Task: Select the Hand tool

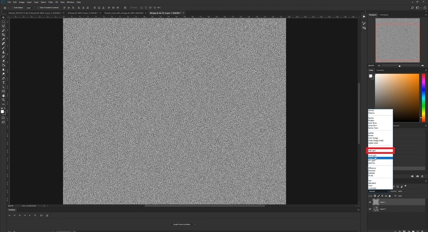Action: point(3,96)
